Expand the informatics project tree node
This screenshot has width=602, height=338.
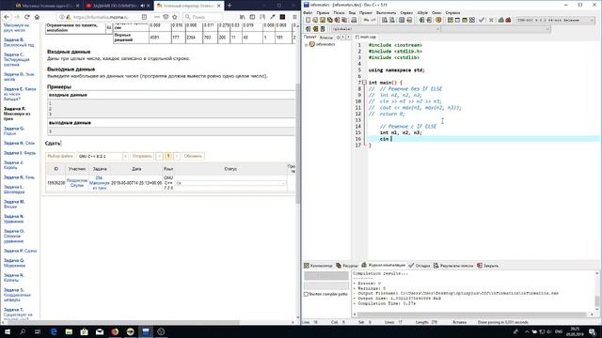(307, 44)
